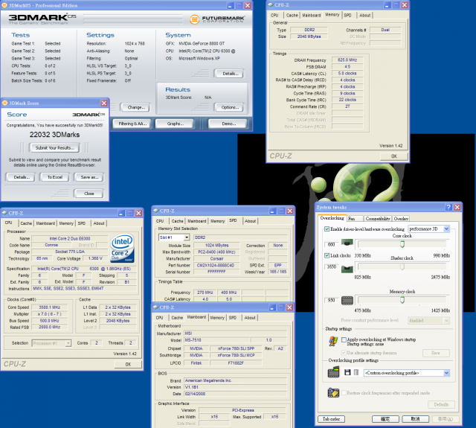
Task: Delete the overclocking profile with the trash icon
Action: click(356, 372)
